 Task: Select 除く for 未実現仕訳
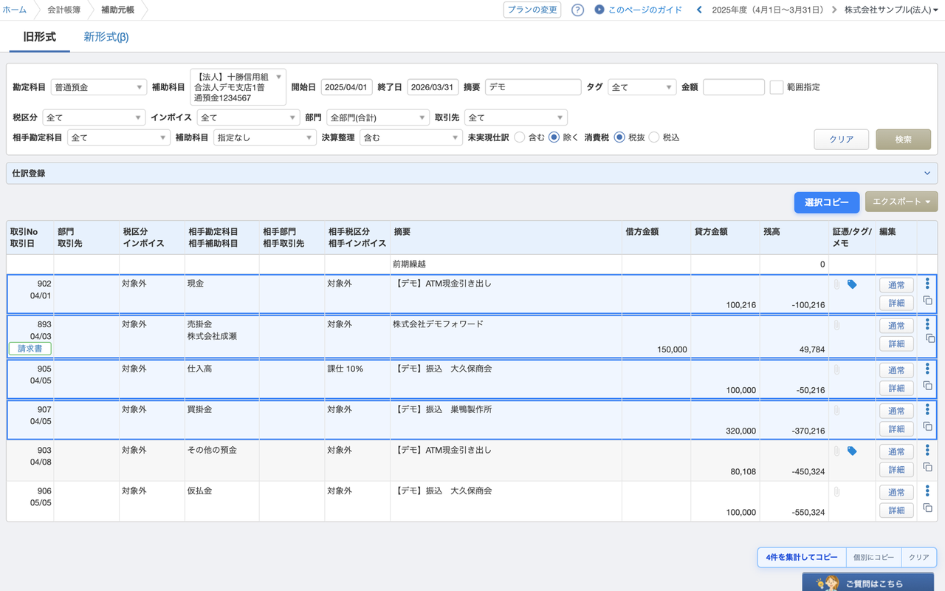point(554,137)
